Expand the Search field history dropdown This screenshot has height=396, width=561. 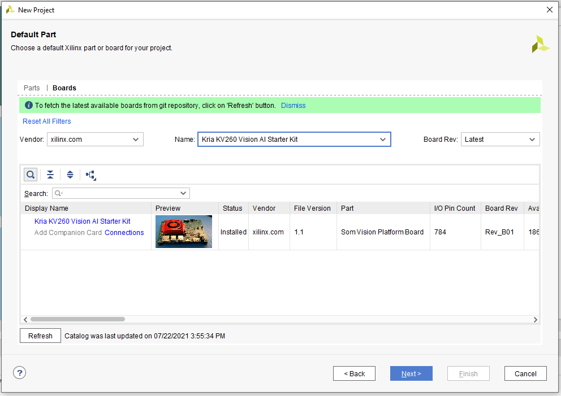(x=183, y=193)
